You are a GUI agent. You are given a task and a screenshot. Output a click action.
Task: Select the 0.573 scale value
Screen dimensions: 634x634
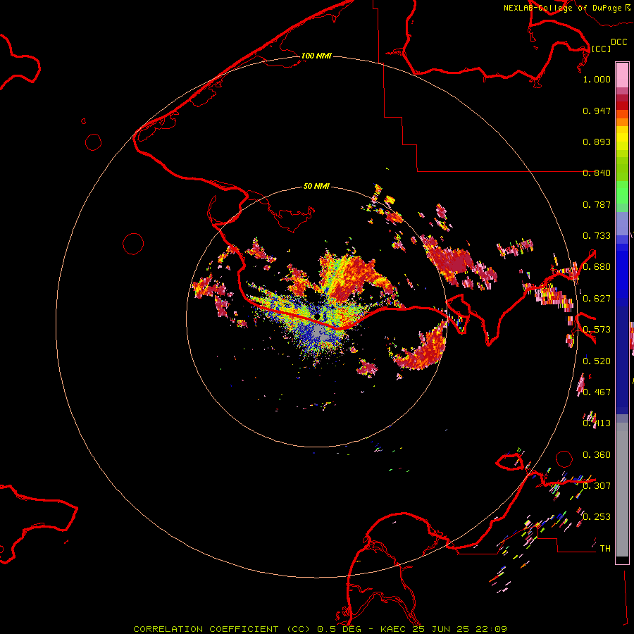[597, 330]
